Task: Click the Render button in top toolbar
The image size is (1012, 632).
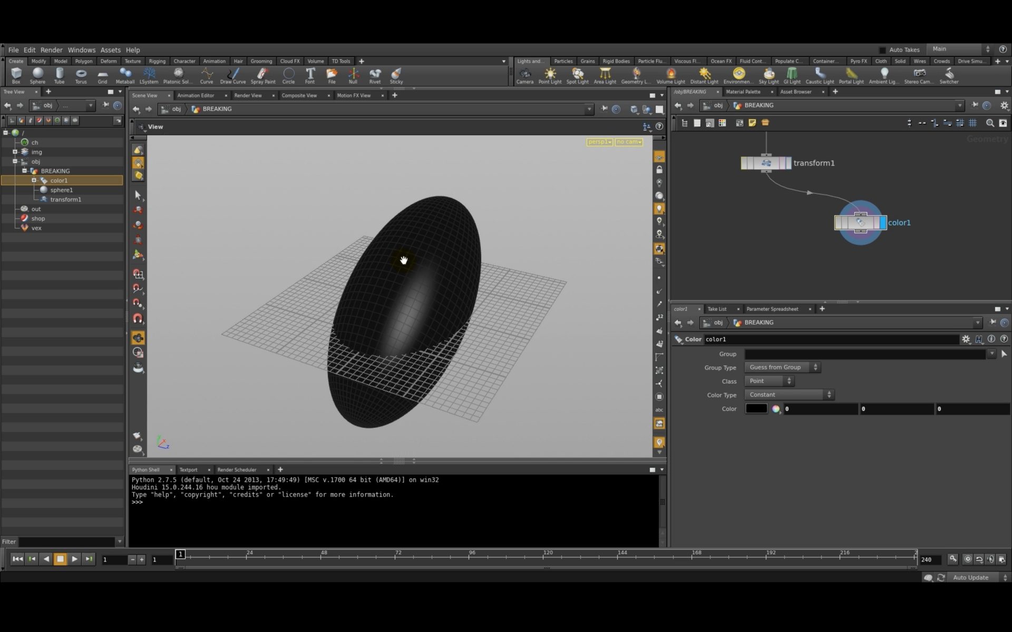Action: pos(51,50)
